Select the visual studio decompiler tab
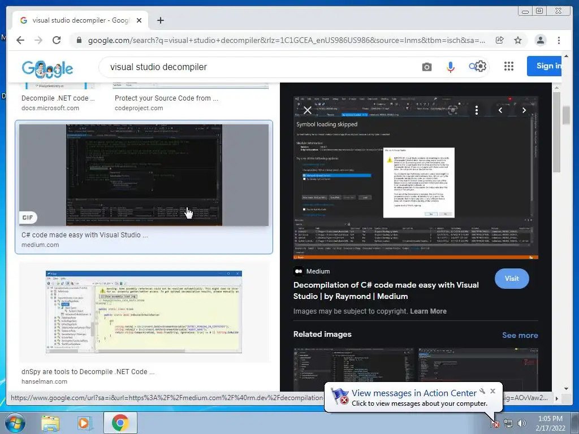 80,20
